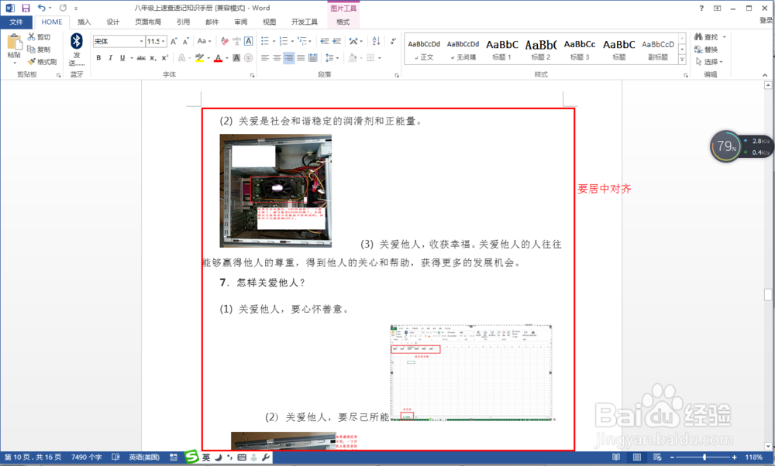Apply subscript formatting
Screen dimensions: 775x466
pos(153,59)
